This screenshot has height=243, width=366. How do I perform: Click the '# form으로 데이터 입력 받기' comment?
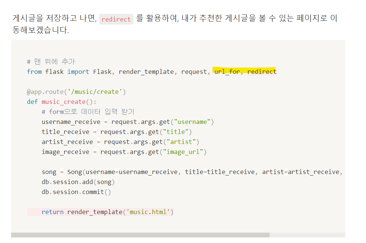88,112
